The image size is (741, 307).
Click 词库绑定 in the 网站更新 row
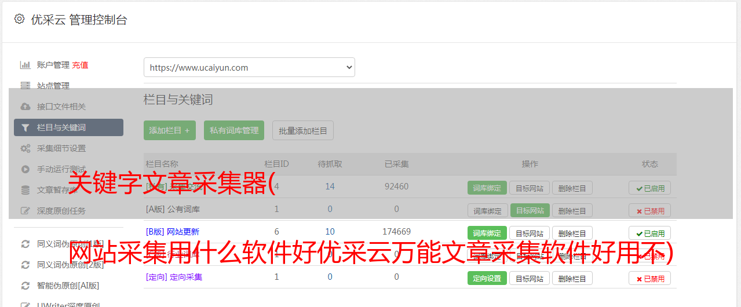tap(487, 233)
